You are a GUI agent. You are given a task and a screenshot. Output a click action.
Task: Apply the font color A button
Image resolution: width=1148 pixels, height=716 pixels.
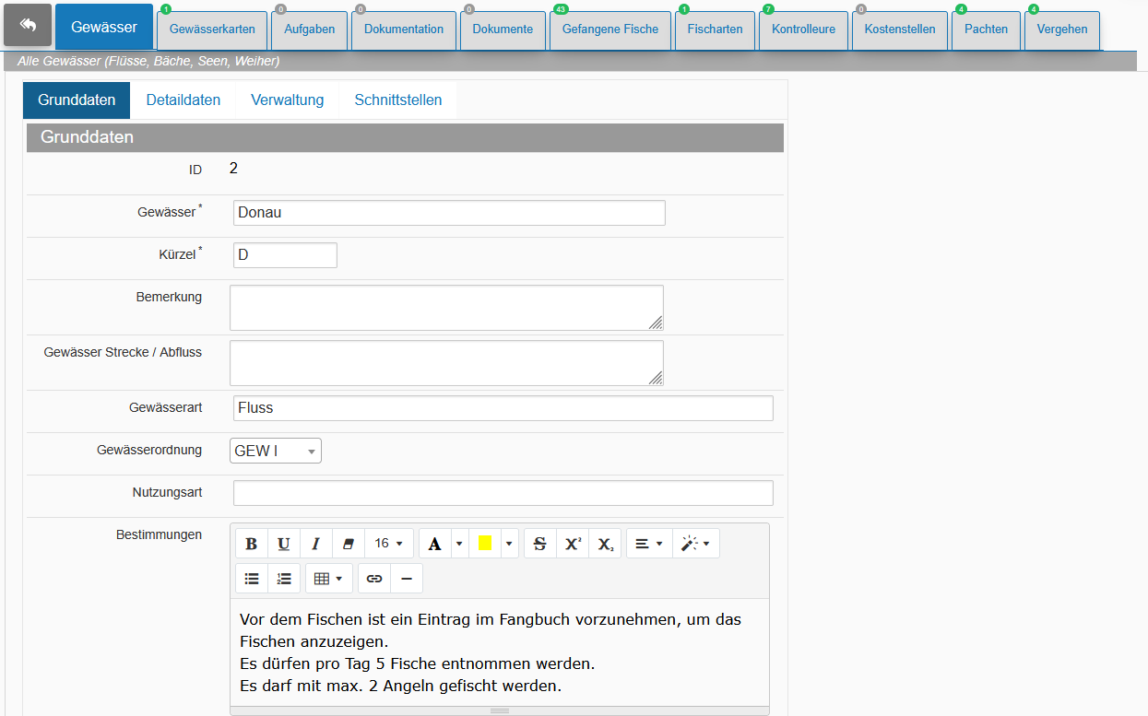pyautogui.click(x=434, y=544)
